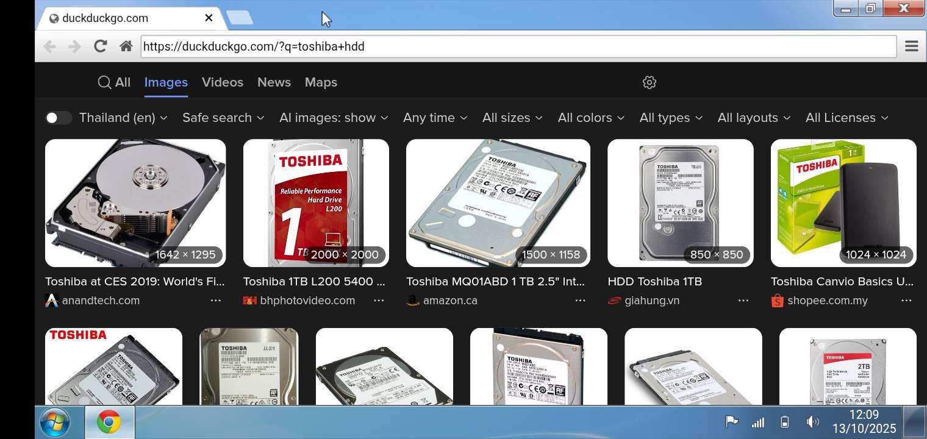The width and height of the screenshot is (927, 439).
Task: Visit the shopee.com.my source link
Action: [x=828, y=301]
